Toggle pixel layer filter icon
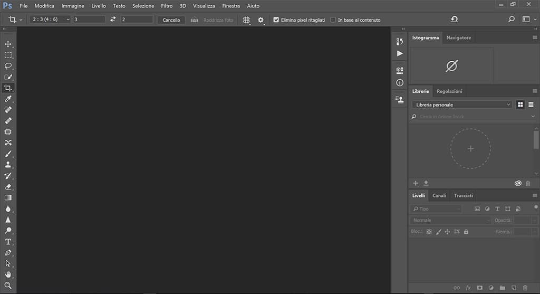The width and height of the screenshot is (540, 294). click(x=477, y=209)
